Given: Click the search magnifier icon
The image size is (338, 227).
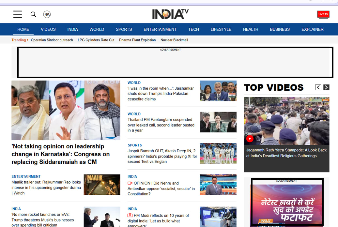Looking at the screenshot, I should [x=33, y=14].
